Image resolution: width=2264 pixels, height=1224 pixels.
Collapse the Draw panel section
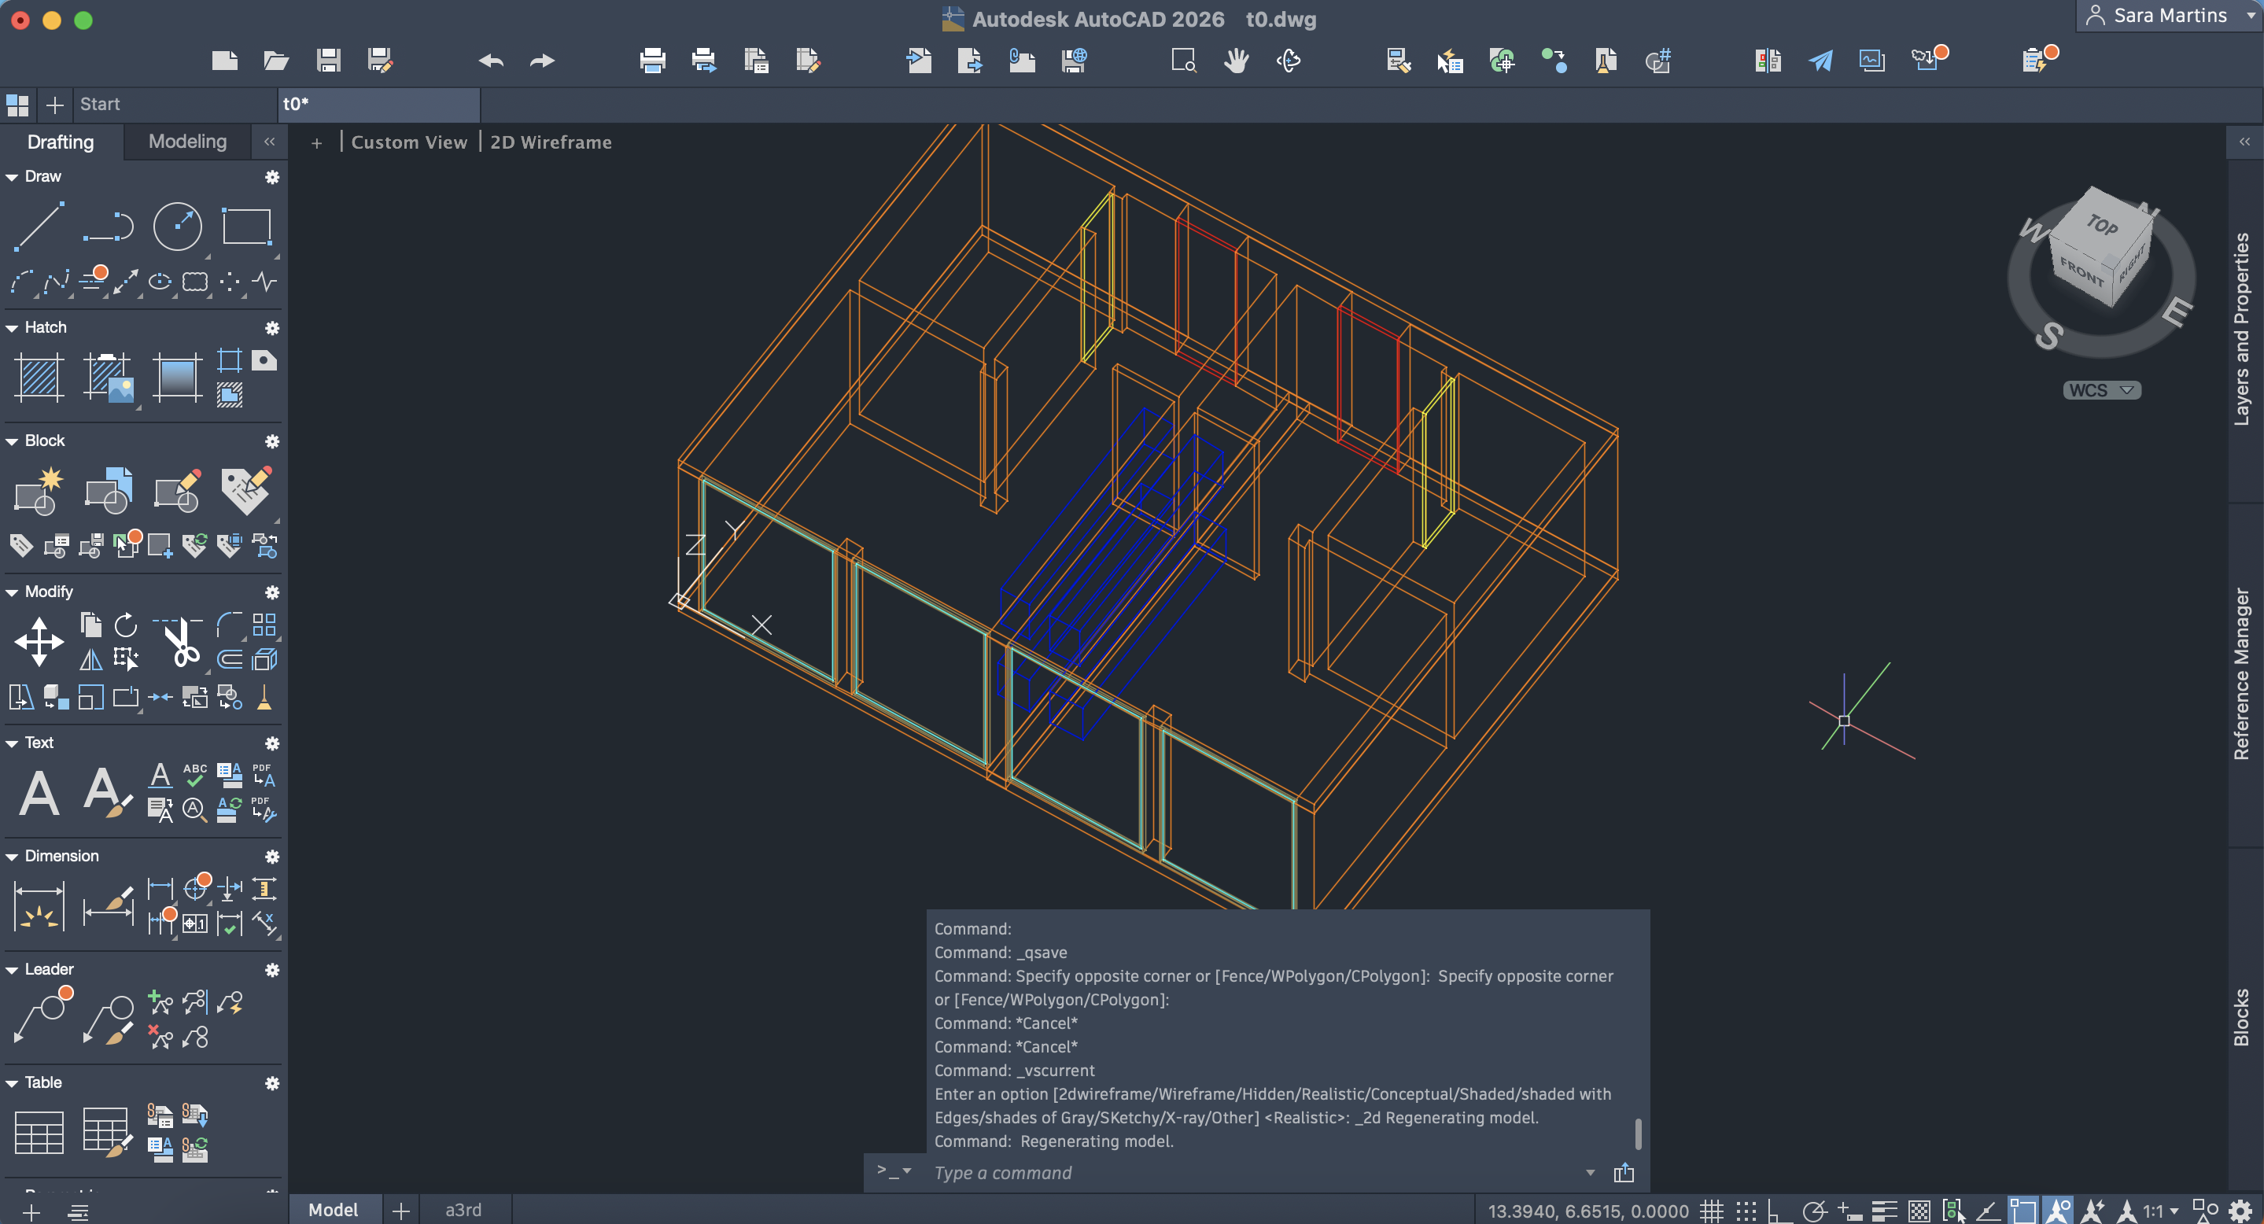[13, 177]
